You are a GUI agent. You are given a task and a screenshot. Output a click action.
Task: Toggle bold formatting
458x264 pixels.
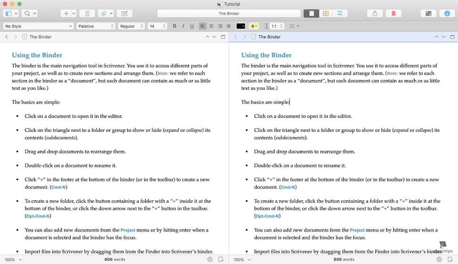[x=175, y=26]
